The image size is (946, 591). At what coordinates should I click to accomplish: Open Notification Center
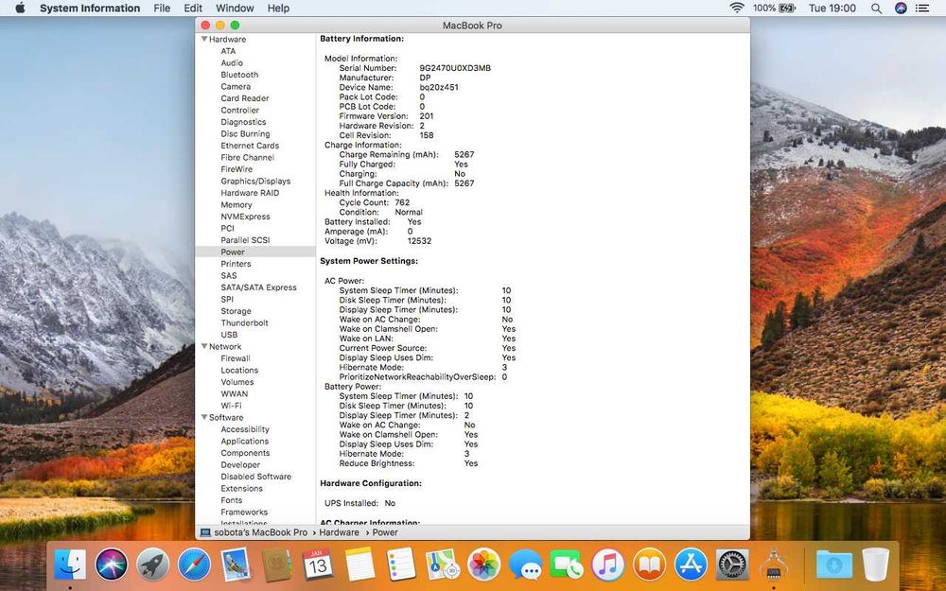pyautogui.click(x=921, y=8)
